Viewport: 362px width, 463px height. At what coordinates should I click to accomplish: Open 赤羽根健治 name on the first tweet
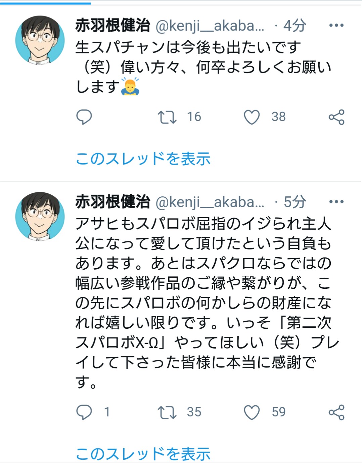[x=112, y=26]
